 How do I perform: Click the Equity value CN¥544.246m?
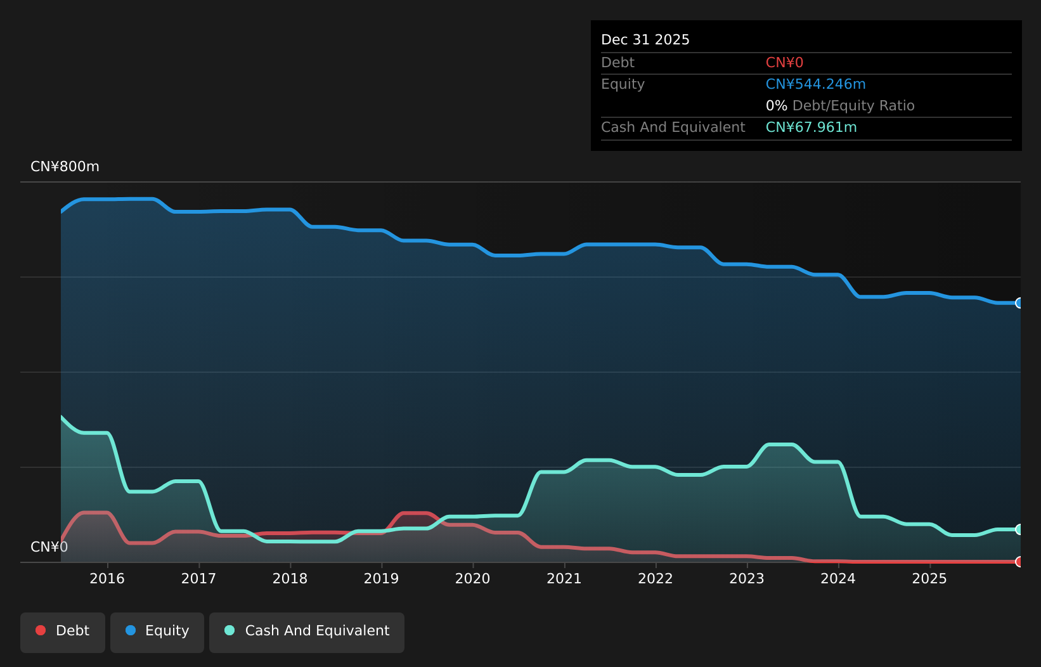point(815,84)
